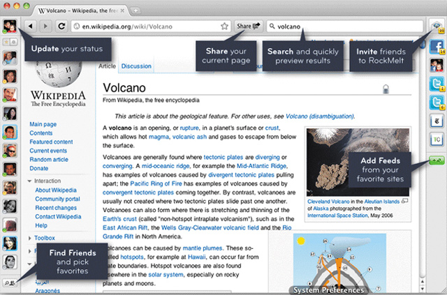Open the Random article link
The width and height of the screenshot is (447, 295).
49,160
